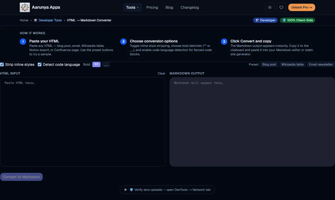Clear the HTML input
This screenshot has width=335, height=200.
[x=161, y=73]
